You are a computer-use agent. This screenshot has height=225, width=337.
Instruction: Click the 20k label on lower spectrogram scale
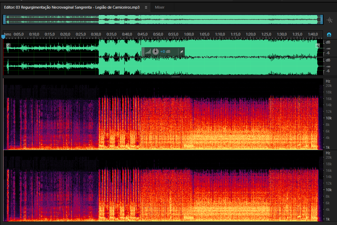(329, 157)
